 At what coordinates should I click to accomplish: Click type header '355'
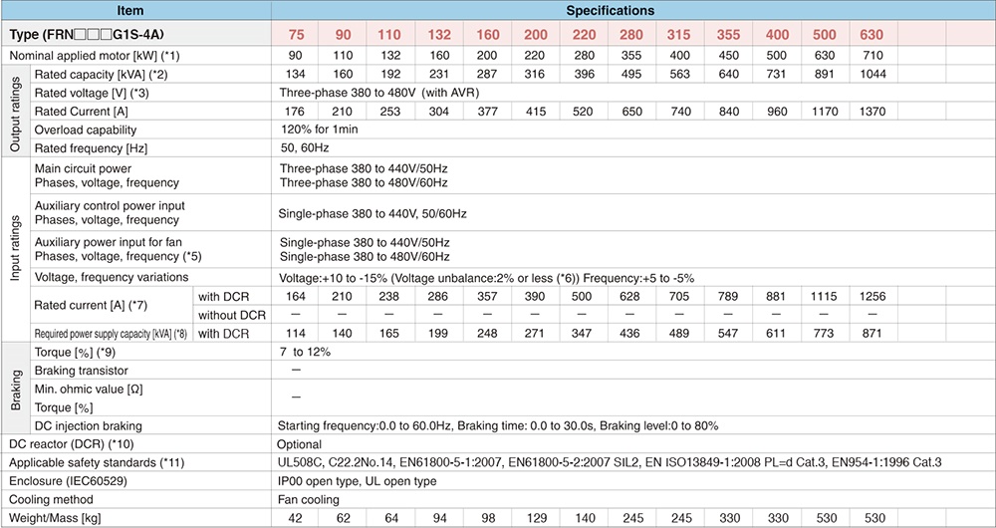click(729, 35)
